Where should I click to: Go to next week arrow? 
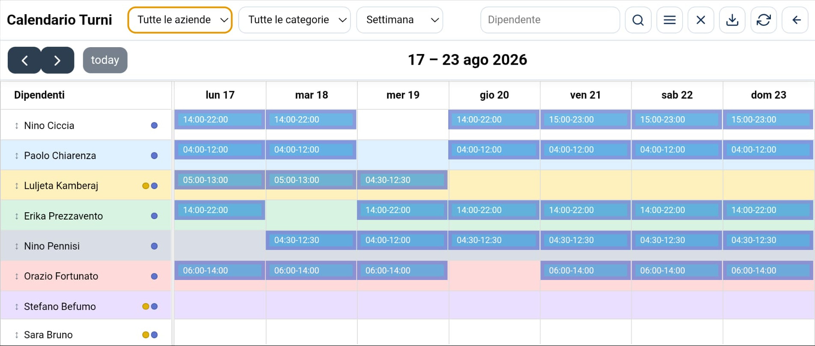coord(57,60)
